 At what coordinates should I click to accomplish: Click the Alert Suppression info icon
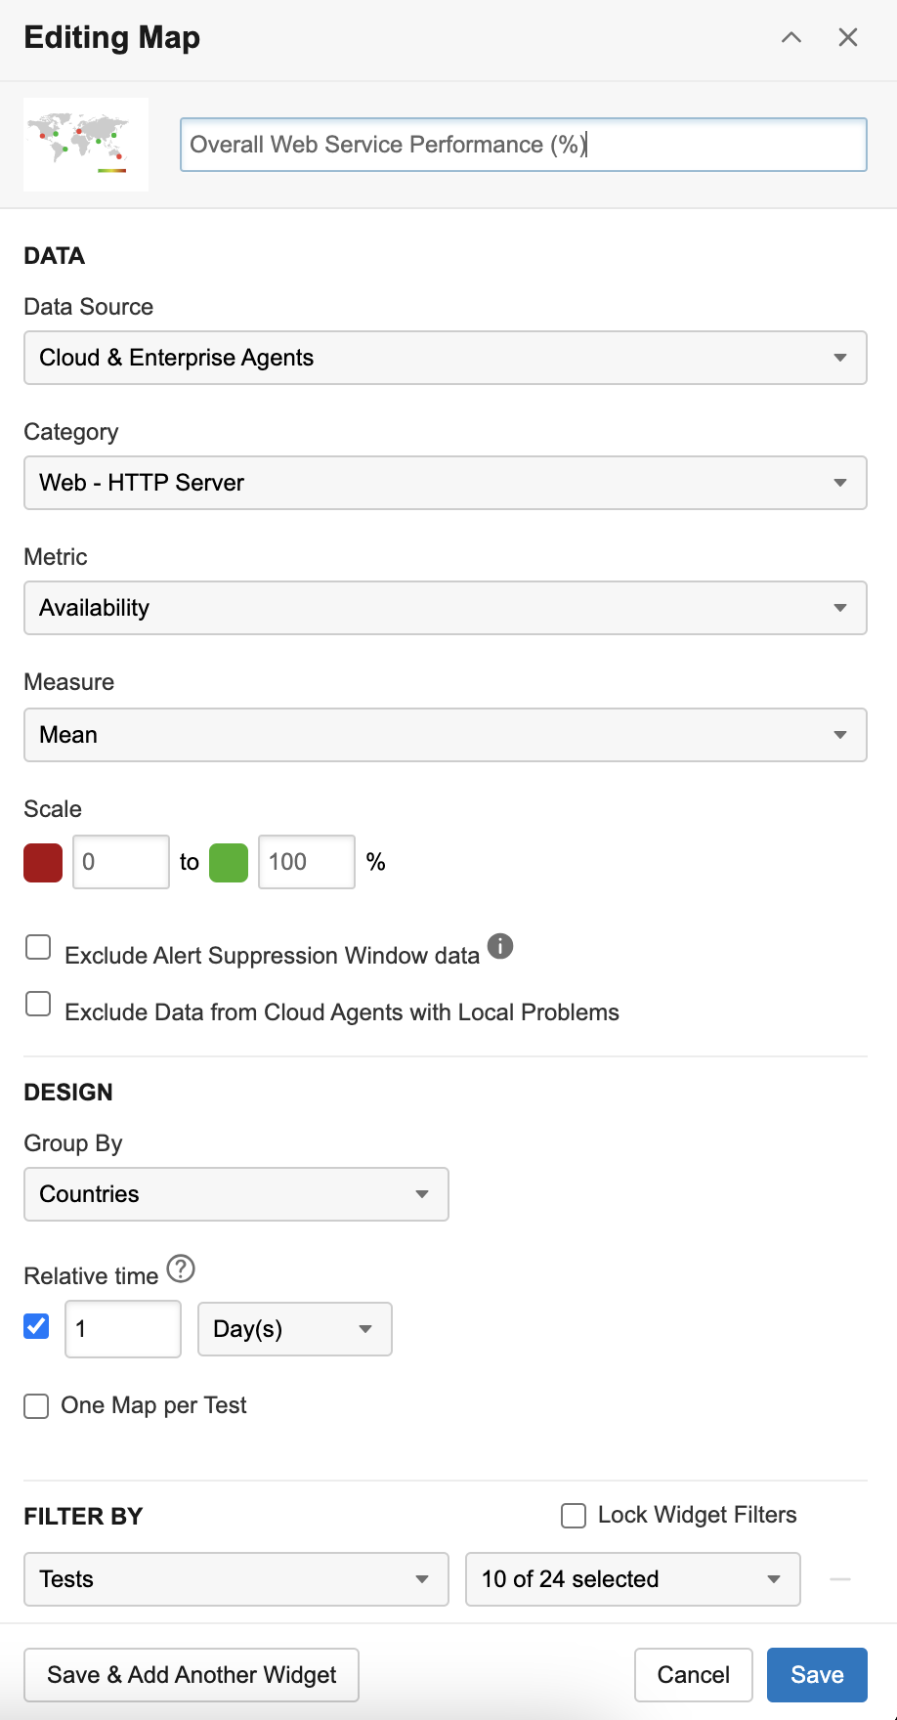coord(500,946)
